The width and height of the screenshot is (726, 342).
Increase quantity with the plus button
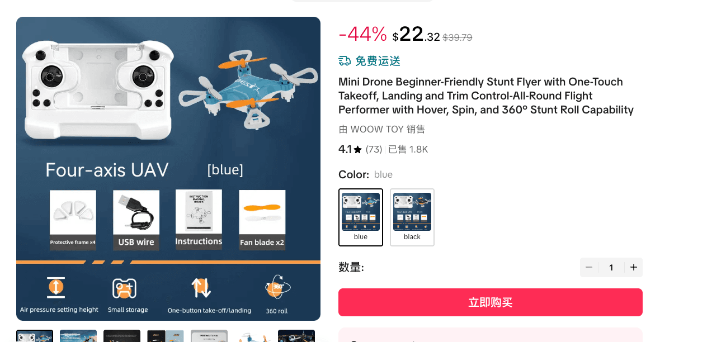click(634, 267)
